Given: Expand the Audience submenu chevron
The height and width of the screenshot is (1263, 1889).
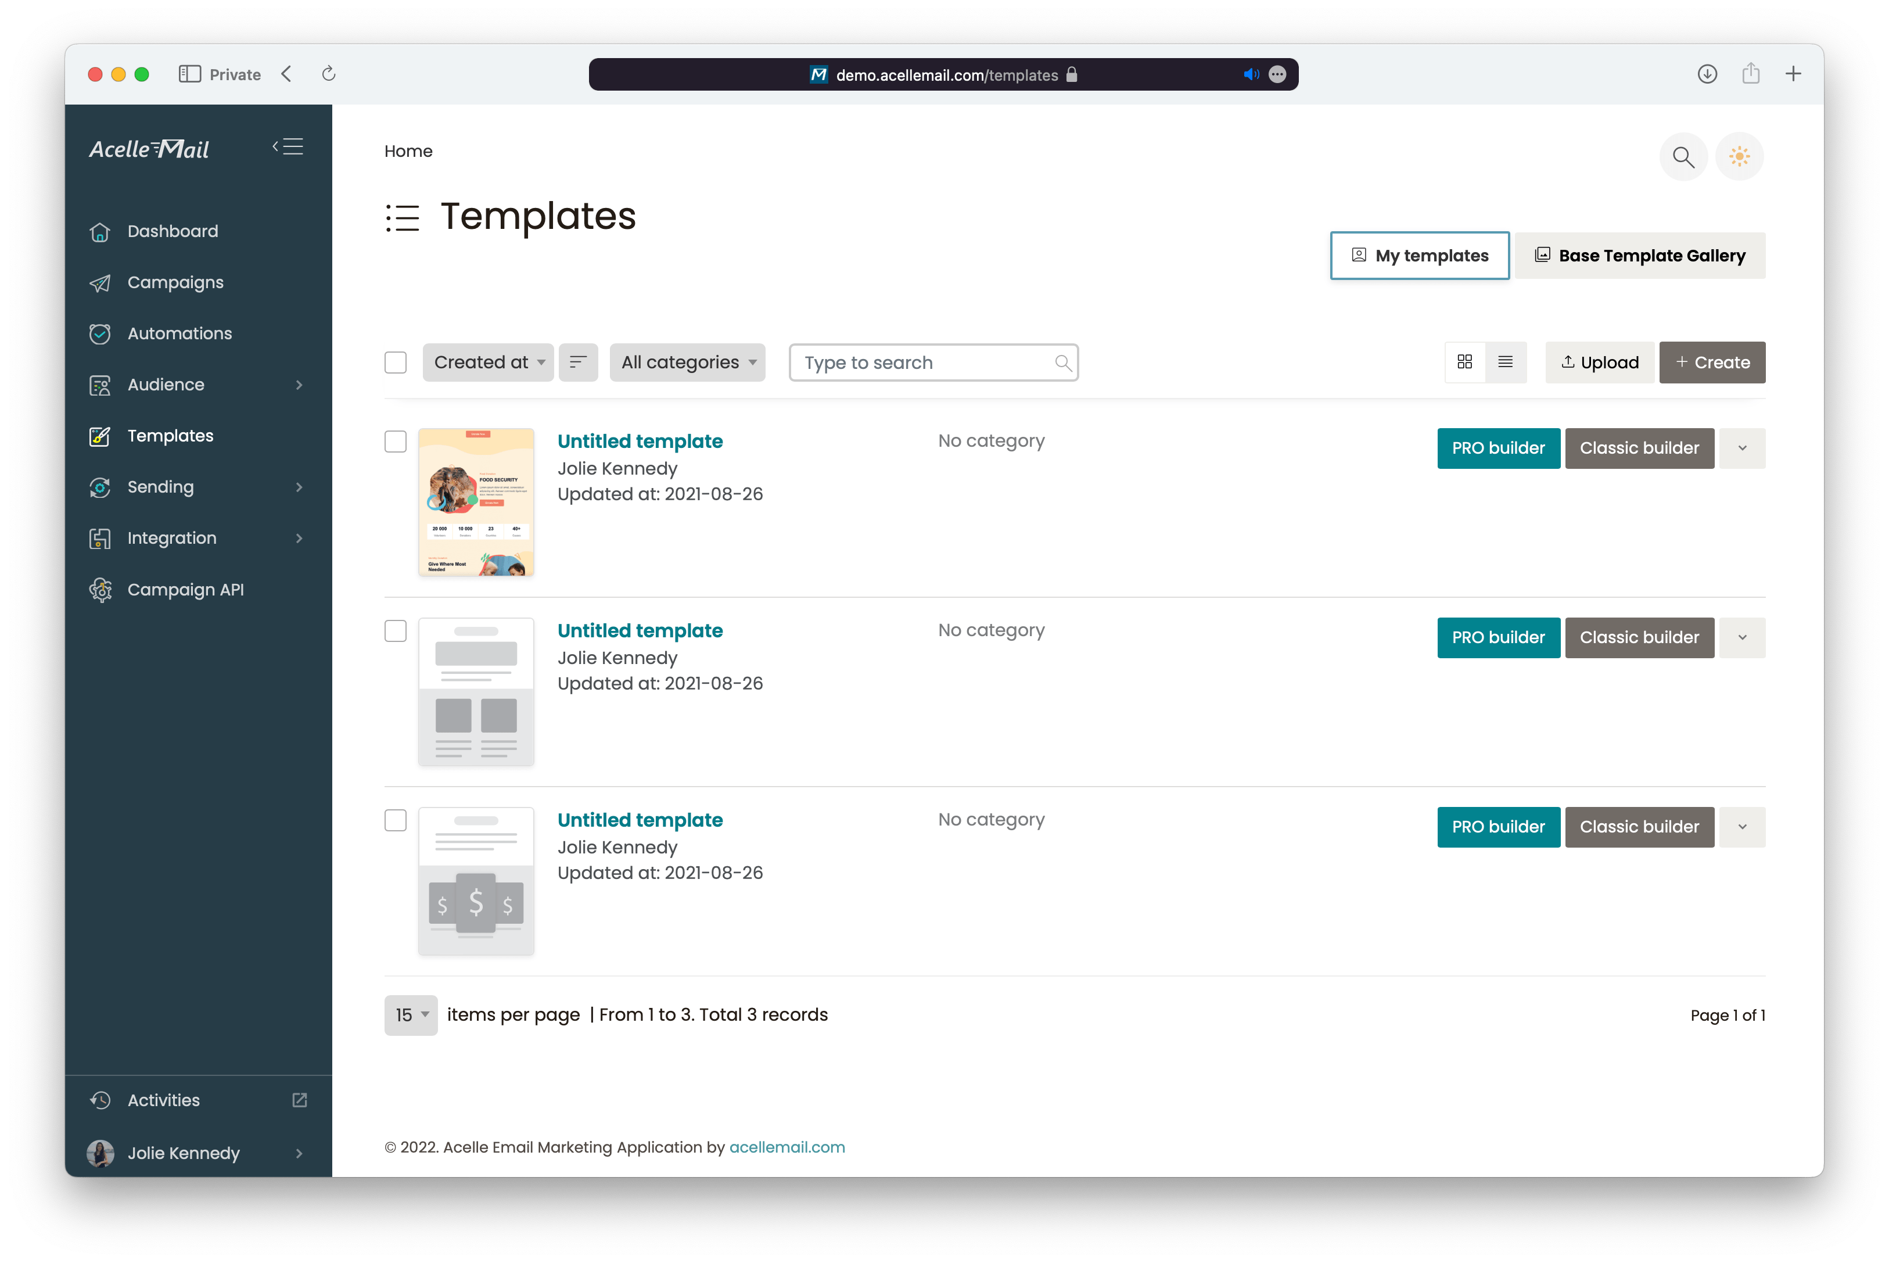Looking at the screenshot, I should (x=300, y=385).
